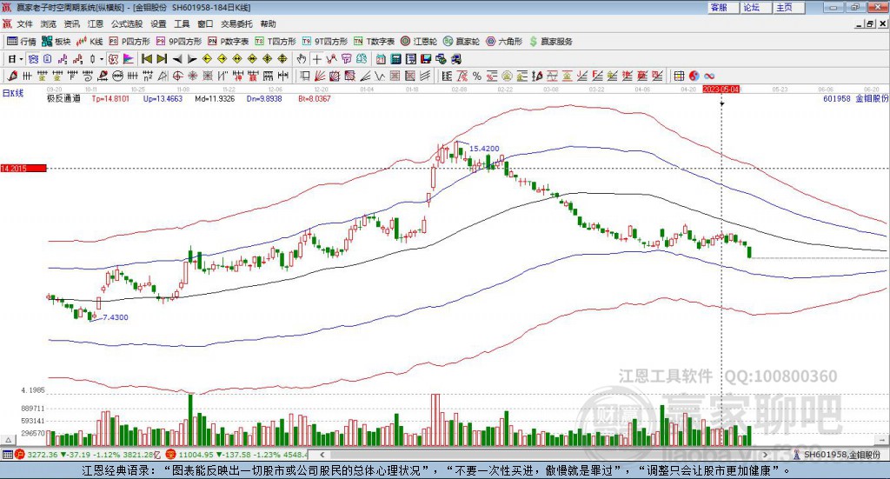890x479 pixels.
Task: Open the 帮助 menu
Action: tap(268, 23)
